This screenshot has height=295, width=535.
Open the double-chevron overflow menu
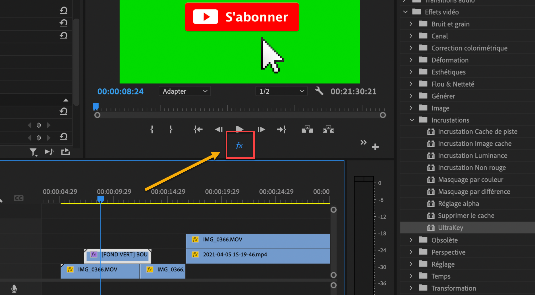[x=363, y=143]
